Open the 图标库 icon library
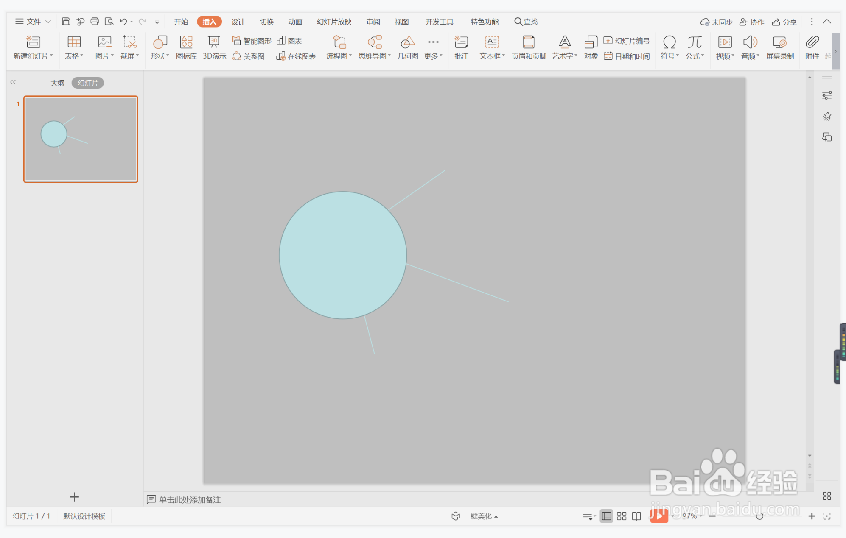846x538 pixels. click(x=186, y=47)
